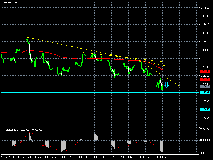Click the 1.33785 price scale value

tap(205, 16)
